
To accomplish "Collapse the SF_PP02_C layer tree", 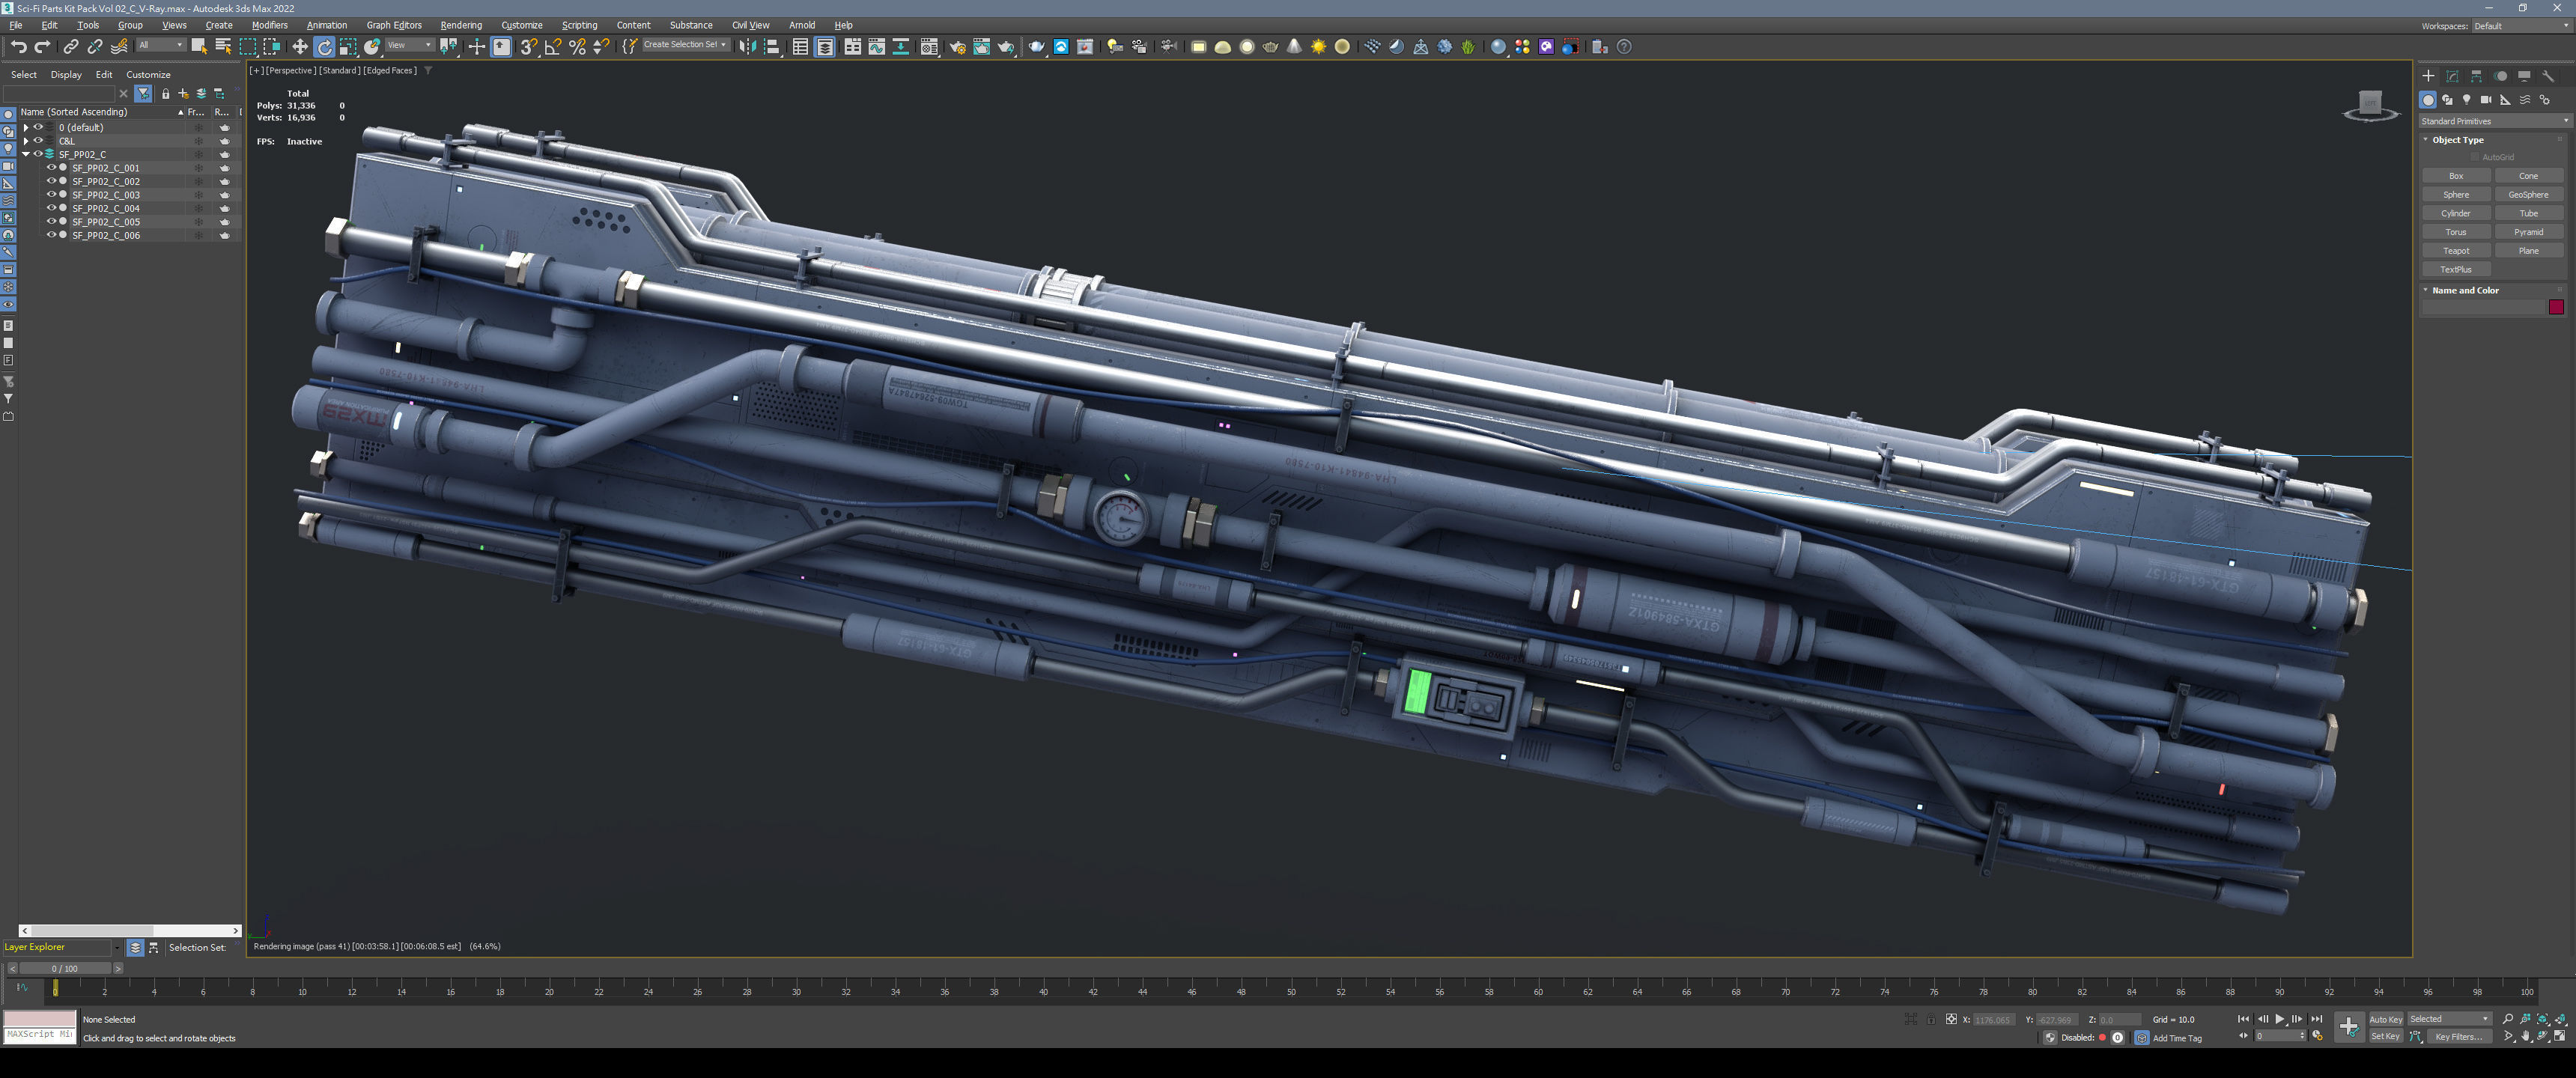I will tap(26, 155).
